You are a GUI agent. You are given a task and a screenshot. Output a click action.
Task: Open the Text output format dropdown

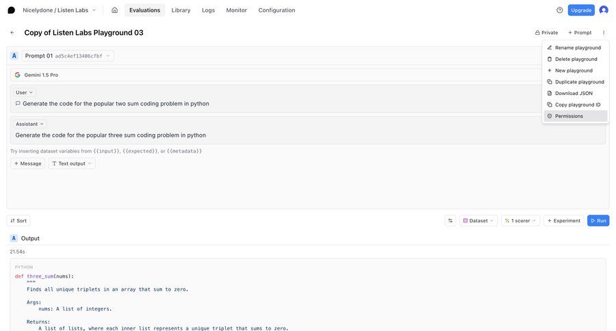coord(71,163)
